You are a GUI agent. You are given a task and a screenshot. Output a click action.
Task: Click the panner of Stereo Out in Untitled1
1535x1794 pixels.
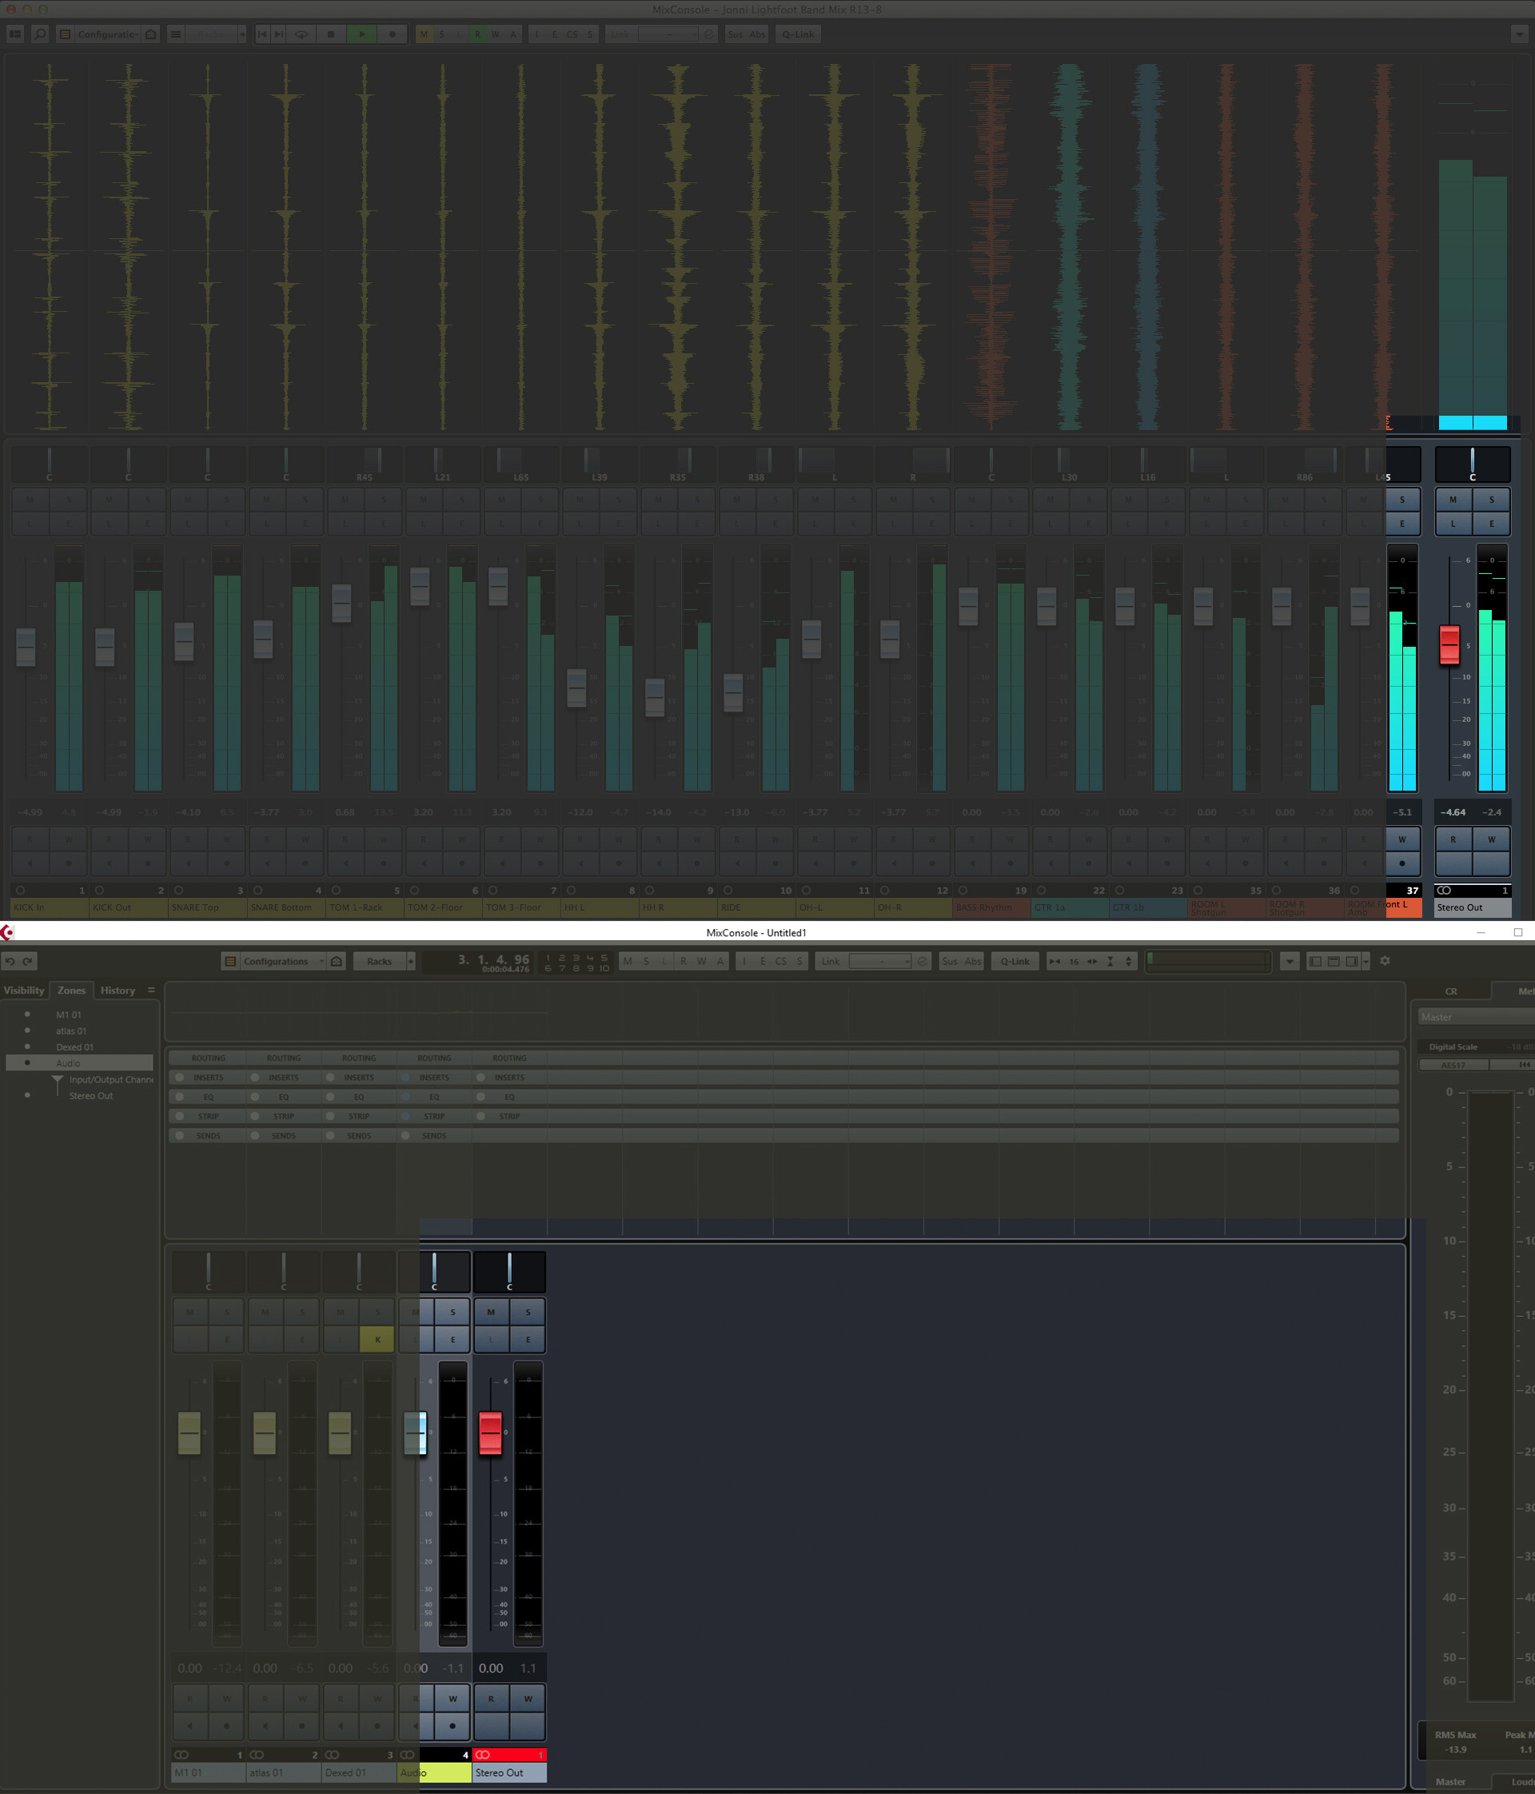[x=509, y=1272]
